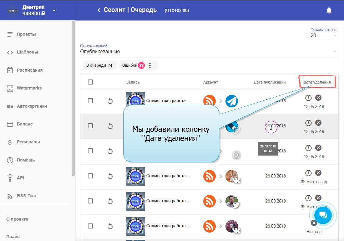Open the Статус заданий dropdown
Screen dimensions: 344x241
[x=209, y=52]
